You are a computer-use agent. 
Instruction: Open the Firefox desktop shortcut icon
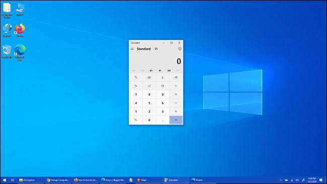click(x=20, y=31)
